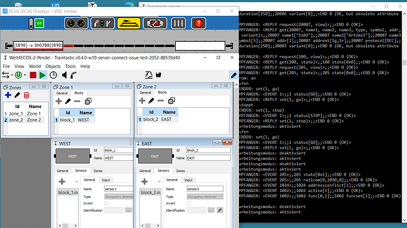The width and height of the screenshot is (407, 228).
Task: Switch to General tab in Zone 2
Action: tap(145, 92)
